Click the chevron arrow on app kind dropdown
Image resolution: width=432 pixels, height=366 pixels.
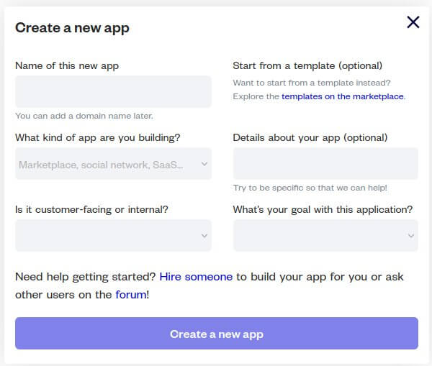[204, 164]
